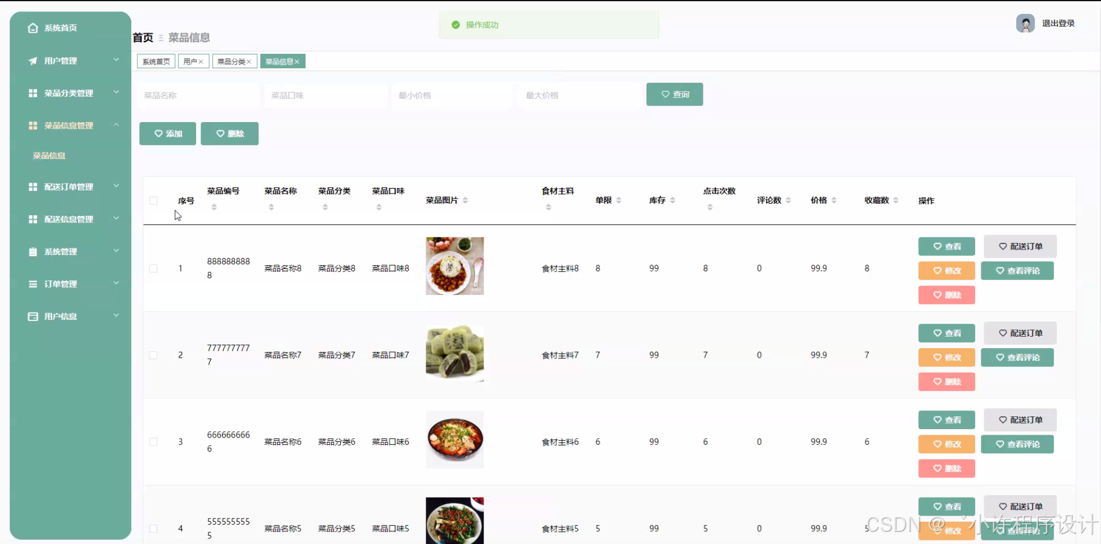Expand the 订单管理 menu chevron
Screen dimensions: 1101x544
[x=116, y=283]
